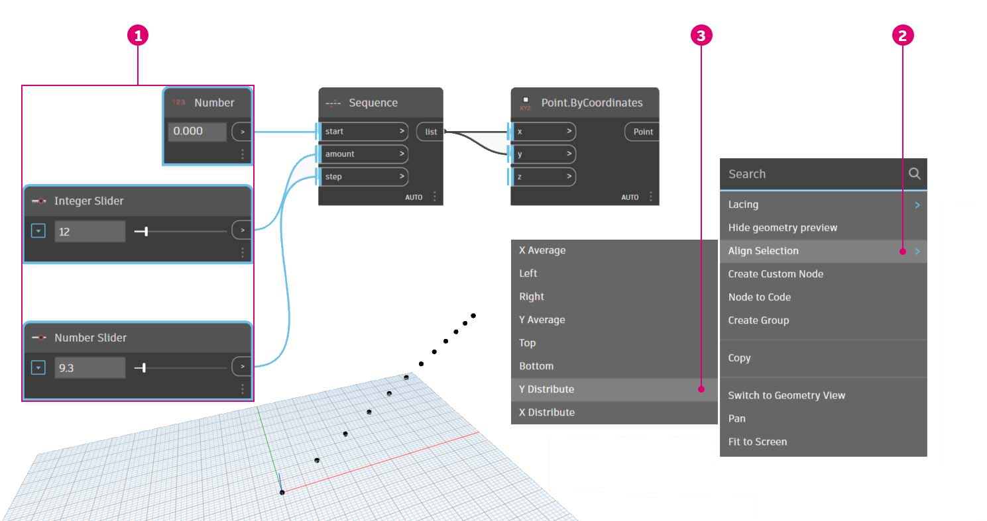Select Create Group from menu
Viewport: 987px width, 521px height.
pyautogui.click(x=823, y=320)
